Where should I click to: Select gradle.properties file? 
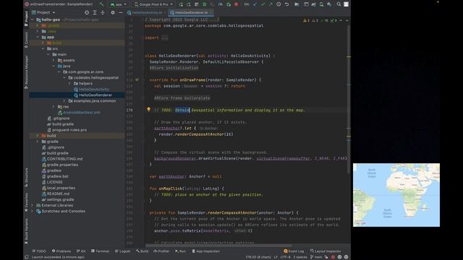[62, 165]
